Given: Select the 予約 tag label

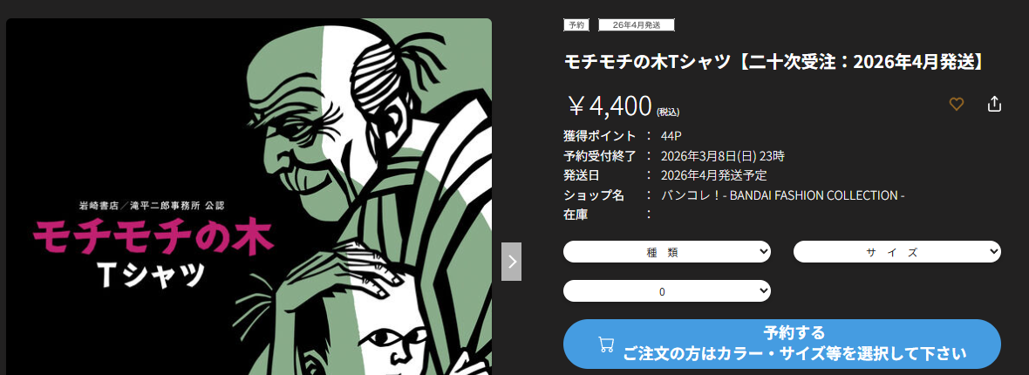Looking at the screenshot, I should (576, 25).
